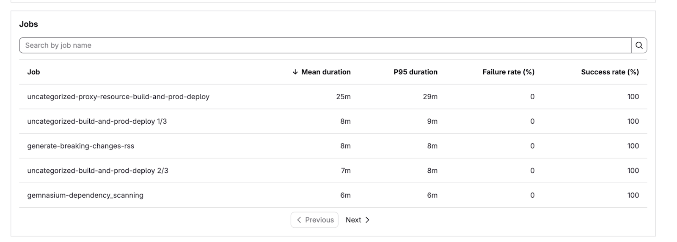Open the generate-breaking-changes-rss job
This screenshot has height=242, width=677.
click(x=80, y=146)
